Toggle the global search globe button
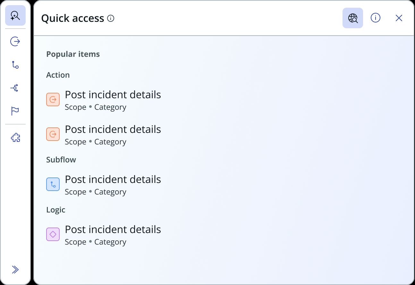The image size is (415, 285). point(353,18)
